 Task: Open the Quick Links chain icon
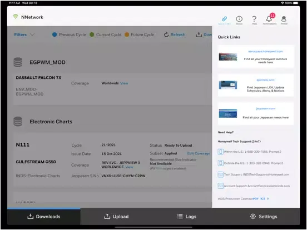[224, 19]
